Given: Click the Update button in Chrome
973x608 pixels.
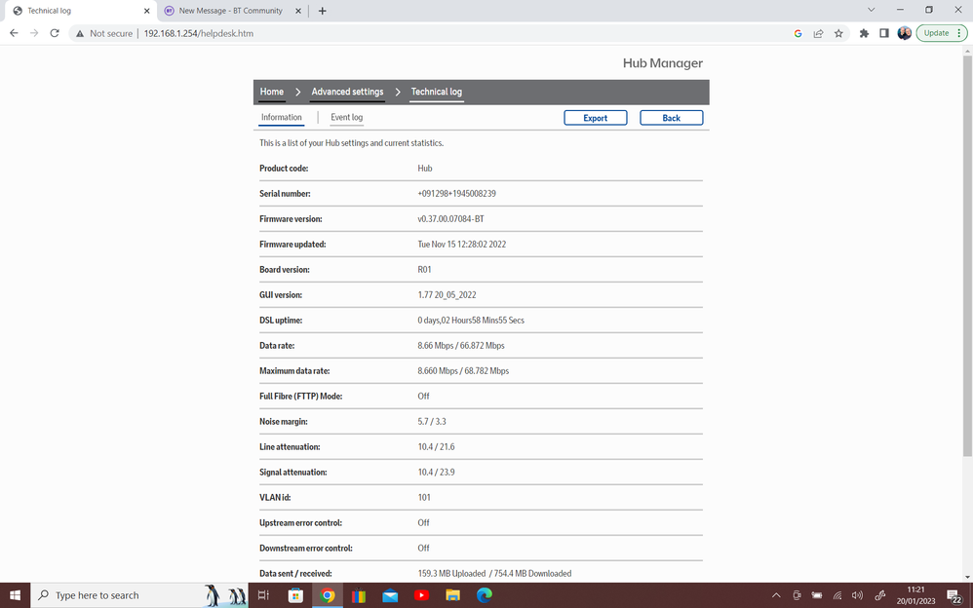Looking at the screenshot, I should tap(936, 33).
